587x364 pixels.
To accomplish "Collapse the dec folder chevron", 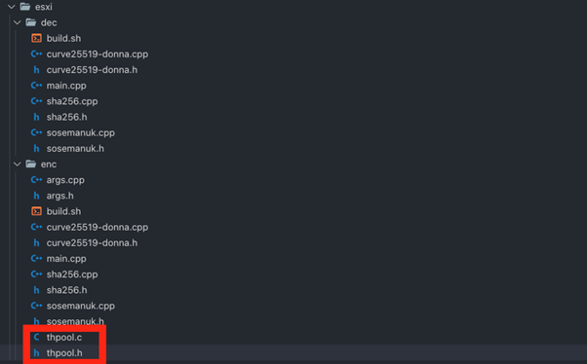I will pos(18,22).
